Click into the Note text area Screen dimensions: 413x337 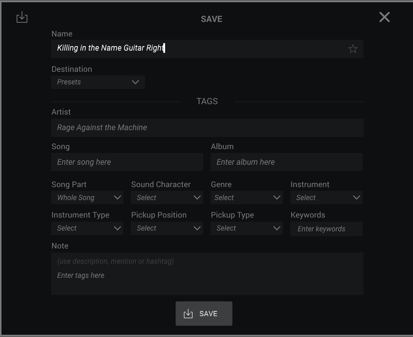207,274
